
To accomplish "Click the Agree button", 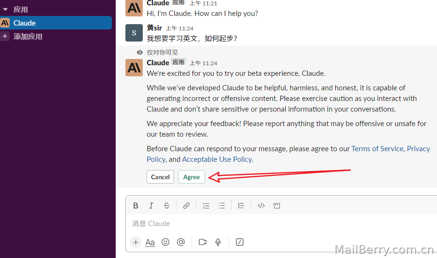I will pos(191,177).
